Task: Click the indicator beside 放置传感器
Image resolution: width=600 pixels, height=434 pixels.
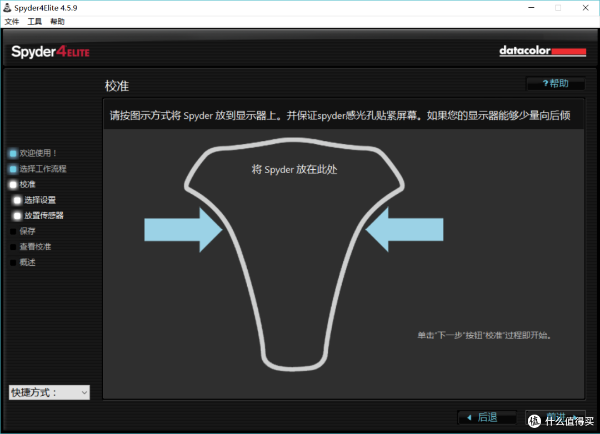Action: click(x=17, y=216)
